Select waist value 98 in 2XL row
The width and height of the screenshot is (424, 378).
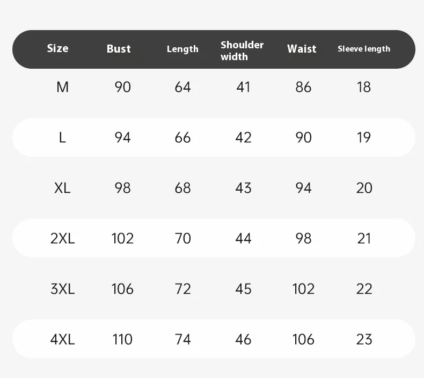pyautogui.click(x=303, y=238)
